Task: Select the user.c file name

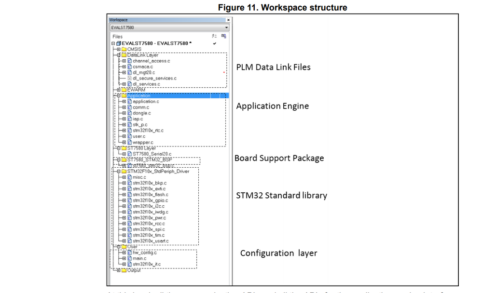Action: pos(139,136)
